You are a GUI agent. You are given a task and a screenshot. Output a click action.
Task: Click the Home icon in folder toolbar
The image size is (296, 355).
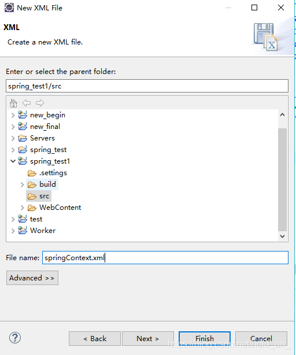click(13, 103)
